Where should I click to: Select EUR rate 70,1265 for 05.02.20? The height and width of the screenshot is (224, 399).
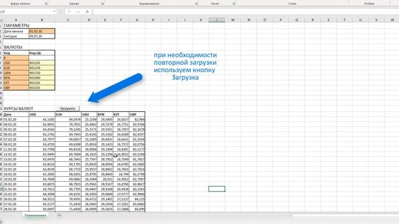(68, 129)
